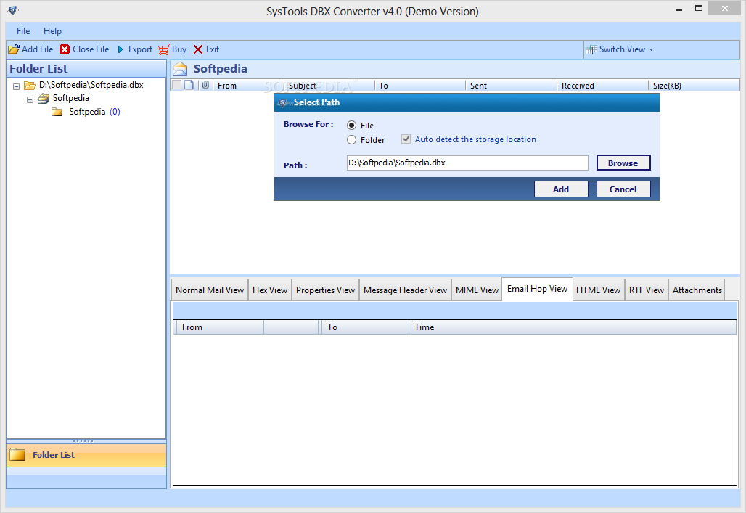Toggle the select-all checkbox in mail list header
746x513 pixels.
click(x=176, y=85)
